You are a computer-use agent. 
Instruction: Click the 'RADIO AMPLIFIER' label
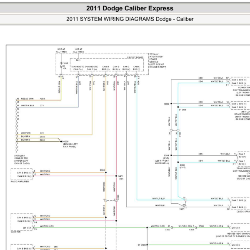20,182
